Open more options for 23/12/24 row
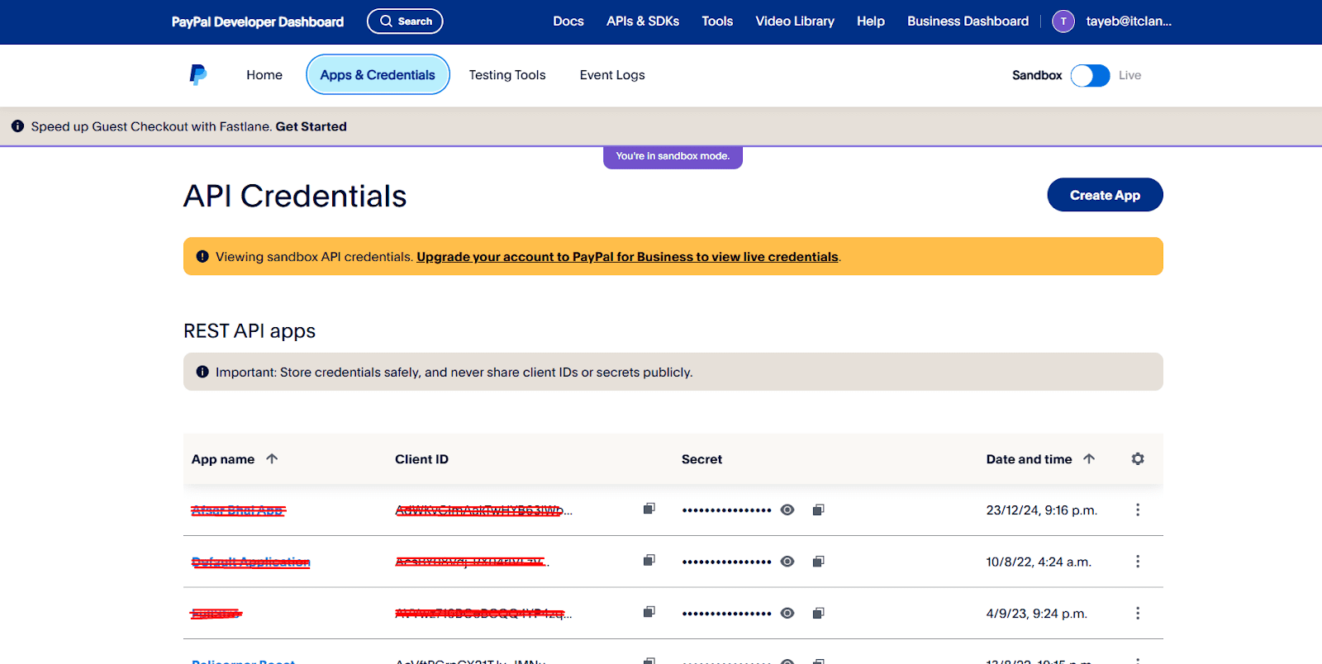 [x=1138, y=510]
